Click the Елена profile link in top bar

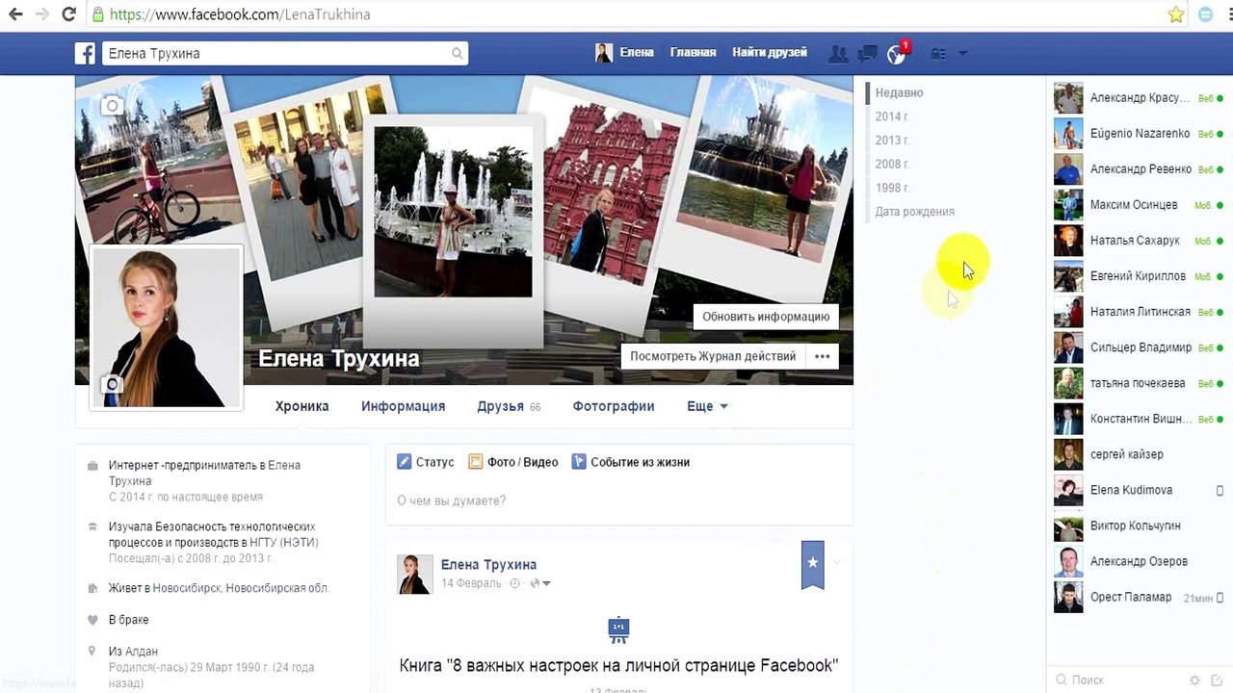pos(625,53)
